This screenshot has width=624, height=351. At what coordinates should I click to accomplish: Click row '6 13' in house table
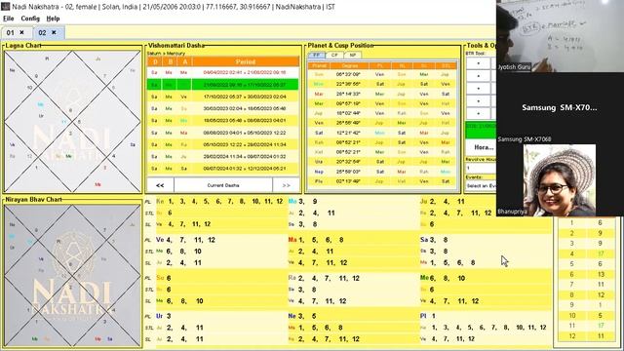click(x=586, y=274)
